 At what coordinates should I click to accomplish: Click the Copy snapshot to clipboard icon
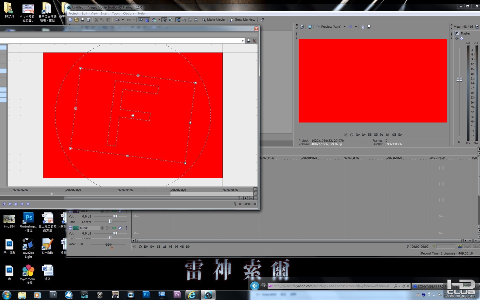[x=362, y=27]
